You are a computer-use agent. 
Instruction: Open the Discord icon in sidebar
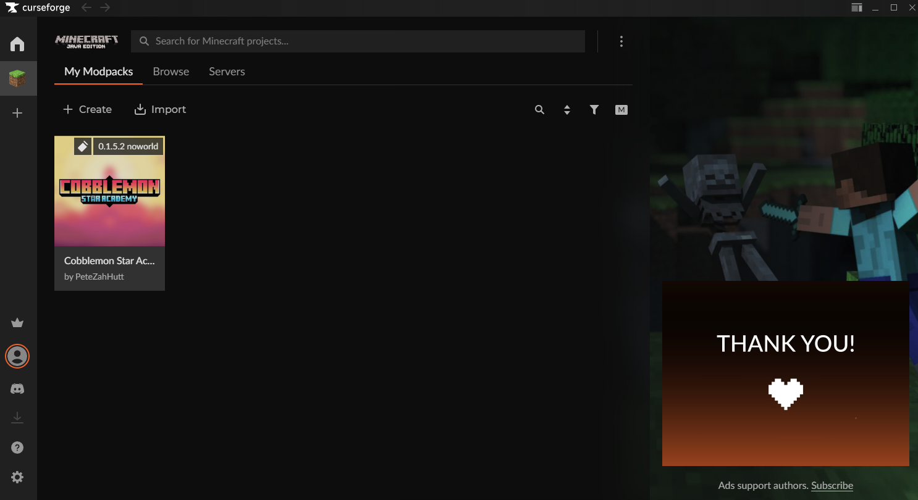tap(17, 389)
